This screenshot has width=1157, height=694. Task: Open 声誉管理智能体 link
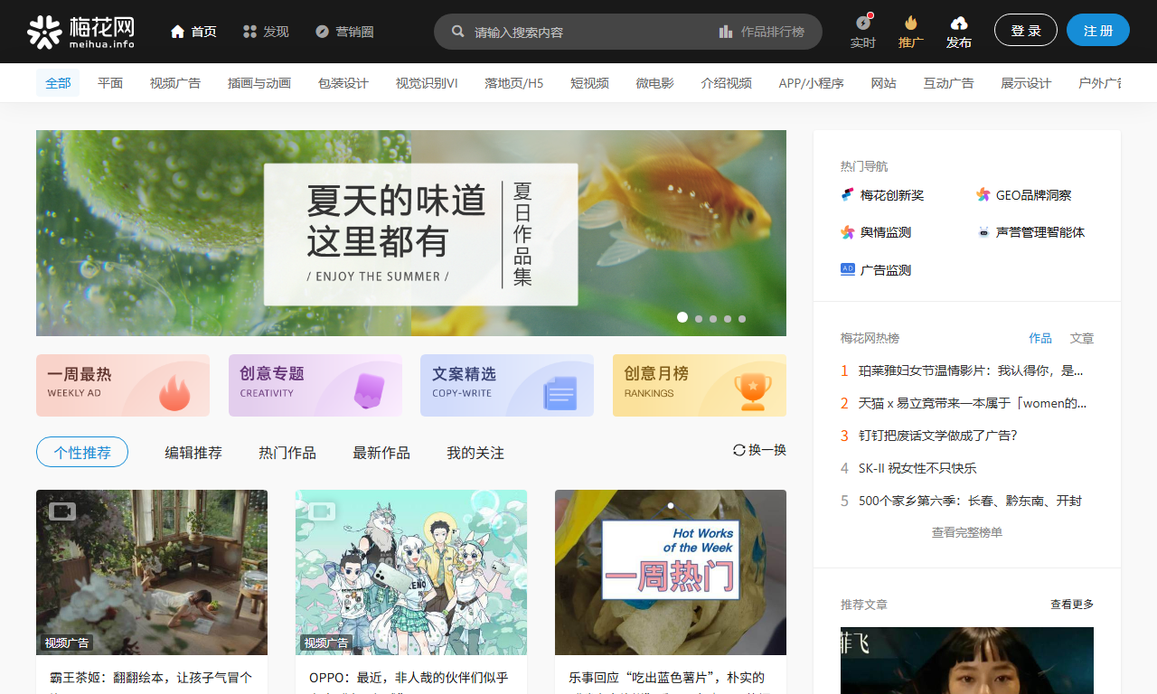pos(1030,232)
